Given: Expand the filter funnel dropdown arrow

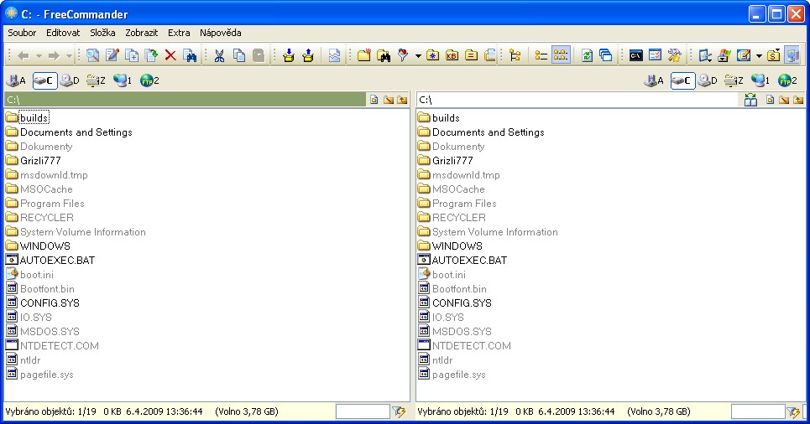Looking at the screenshot, I should (418, 55).
